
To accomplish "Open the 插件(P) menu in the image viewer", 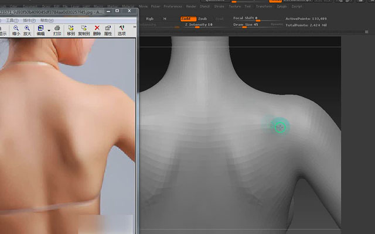I will 29,20.
